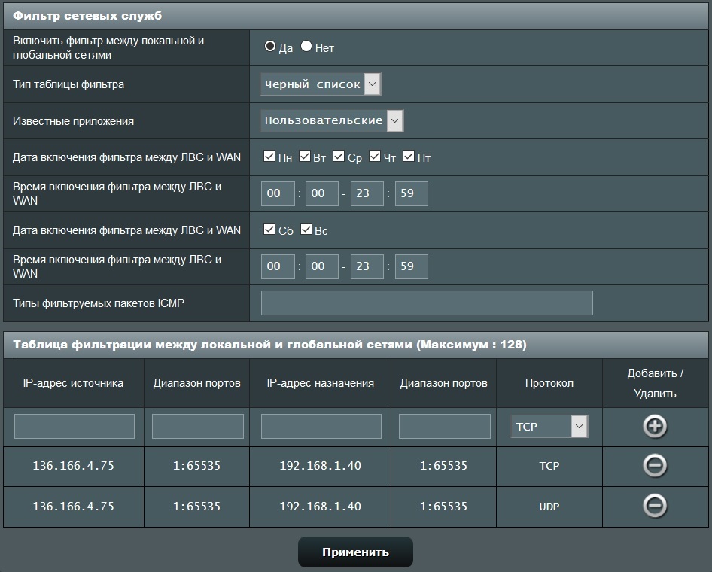Click weekday start hour field
The height and width of the screenshot is (572, 712).
[278, 193]
